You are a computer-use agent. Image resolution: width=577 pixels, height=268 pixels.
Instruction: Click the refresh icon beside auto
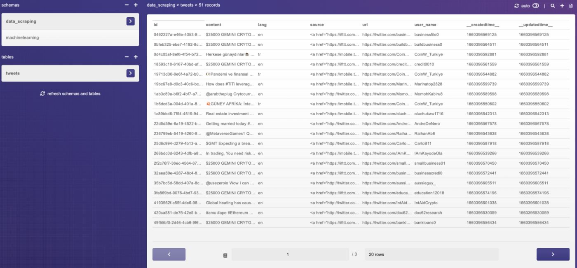tap(516, 6)
